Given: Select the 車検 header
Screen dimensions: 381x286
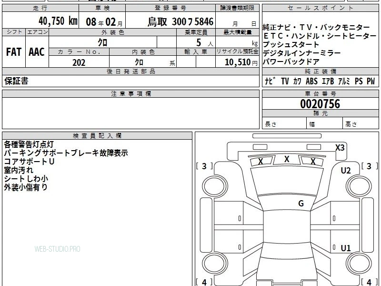Looking at the screenshot, I should [x=102, y=8].
